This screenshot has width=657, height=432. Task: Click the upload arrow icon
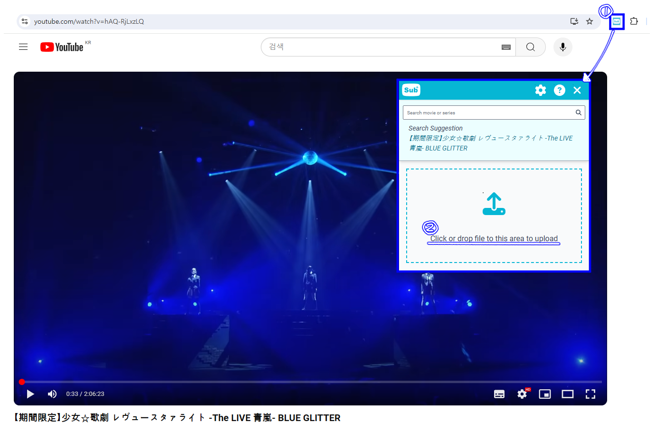(x=494, y=204)
